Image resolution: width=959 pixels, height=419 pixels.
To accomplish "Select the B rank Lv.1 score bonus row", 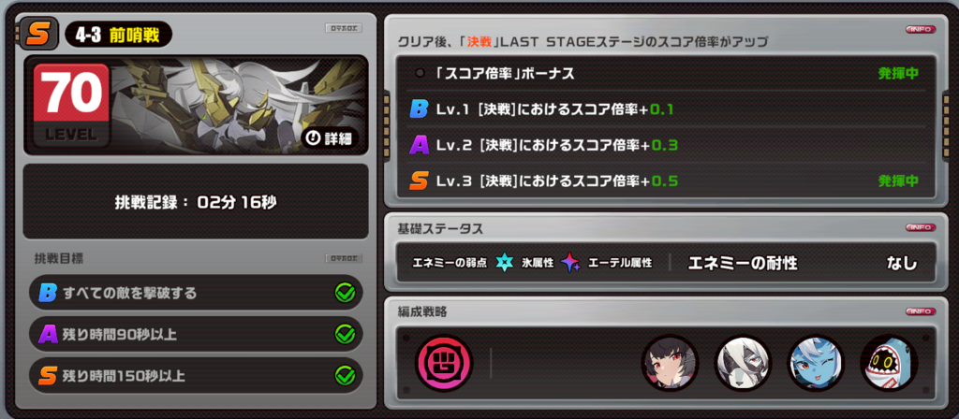I will tap(666, 109).
